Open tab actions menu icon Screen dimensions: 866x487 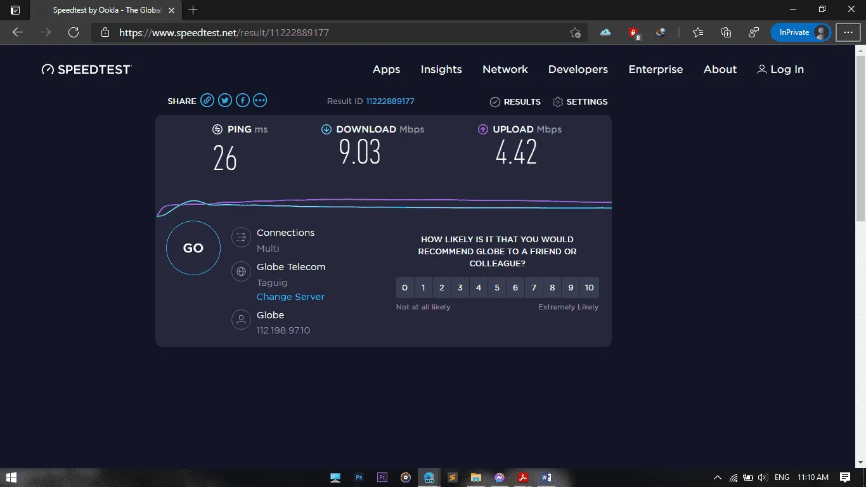tap(15, 10)
